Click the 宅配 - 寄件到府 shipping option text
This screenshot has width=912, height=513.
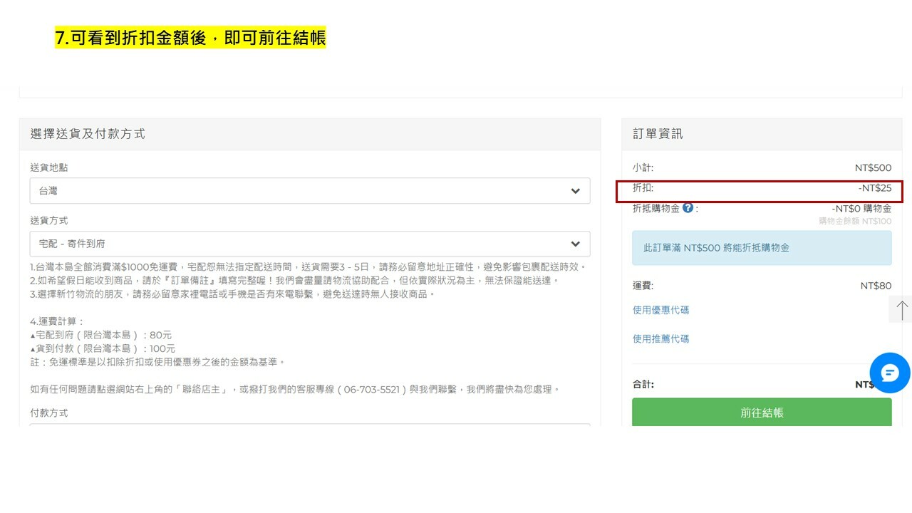pyautogui.click(x=72, y=244)
